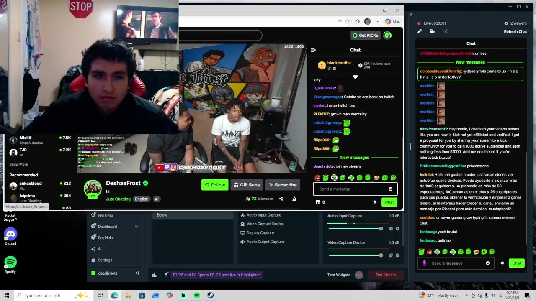Open dock chat settings gear
Image resolution: width=536 pixels, height=301 pixels.
[x=502, y=263]
